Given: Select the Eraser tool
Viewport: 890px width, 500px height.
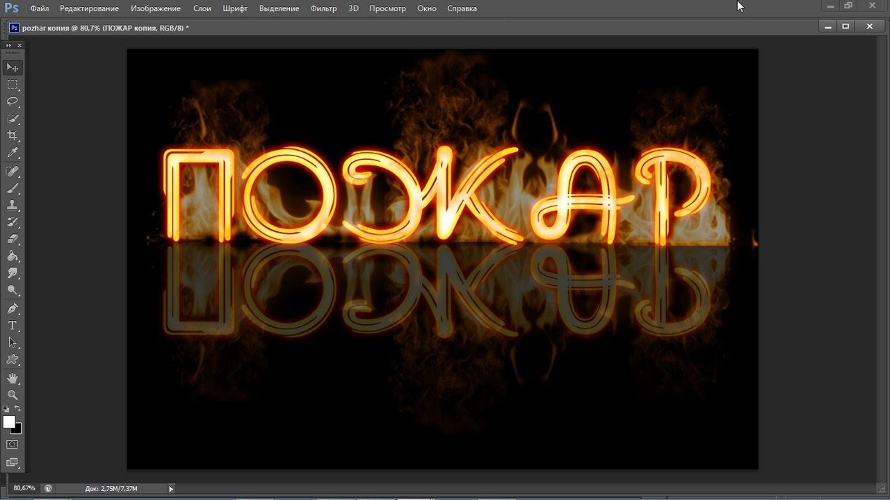Looking at the screenshot, I should 13,240.
